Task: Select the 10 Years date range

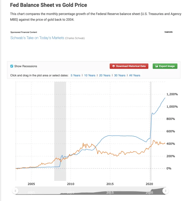Action: [x=90, y=75]
